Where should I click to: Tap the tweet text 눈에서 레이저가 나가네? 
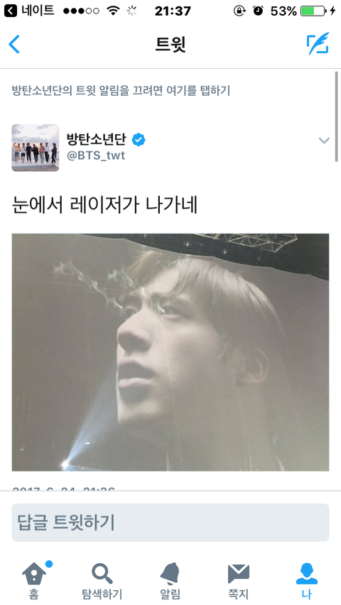pyautogui.click(x=104, y=205)
